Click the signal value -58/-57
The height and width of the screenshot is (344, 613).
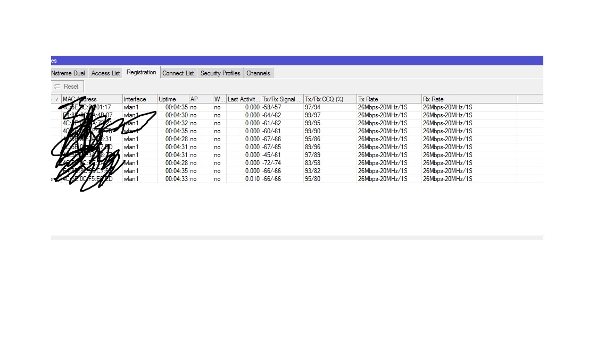click(271, 107)
